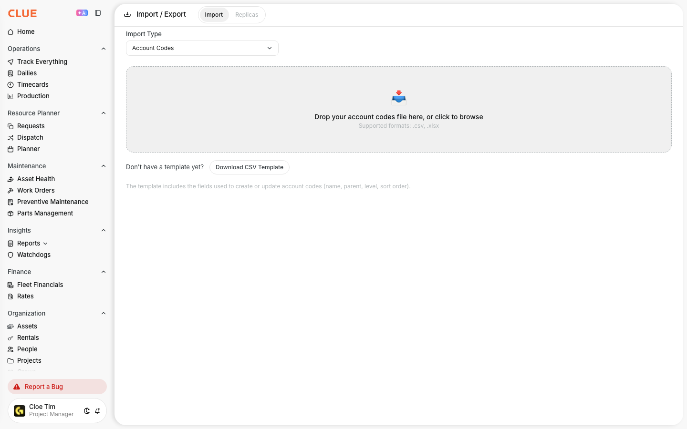Click the CLUE logo
This screenshot has height=429, width=687.
pos(22,13)
